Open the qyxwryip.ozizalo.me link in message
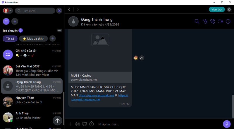The width and height of the screenshot is (234, 129). (97, 95)
